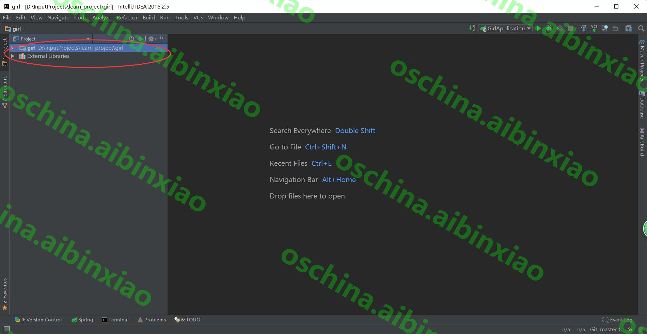Run GirlApplication with coverage icon
Viewport: 647px width, 334px height.
tap(560, 28)
